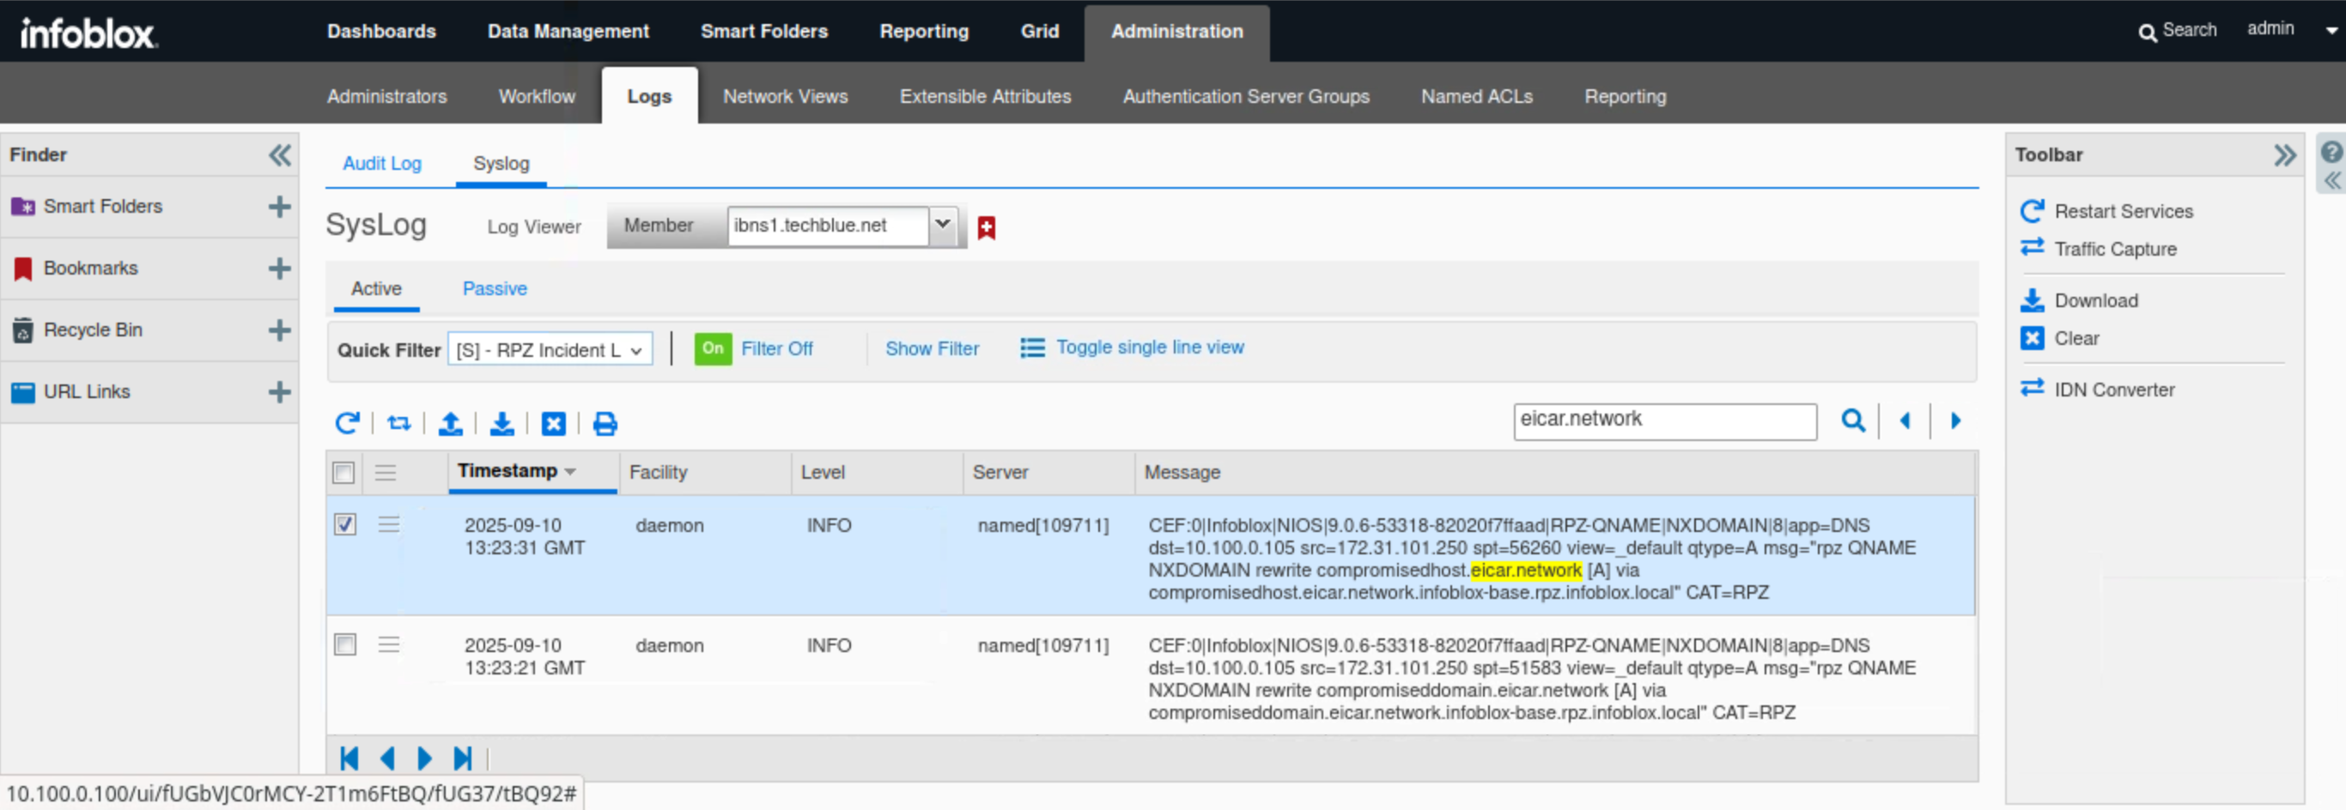Check the 13:23:21 GMT log row checkbox
Viewport: 2346px width, 810px height.
coord(345,645)
